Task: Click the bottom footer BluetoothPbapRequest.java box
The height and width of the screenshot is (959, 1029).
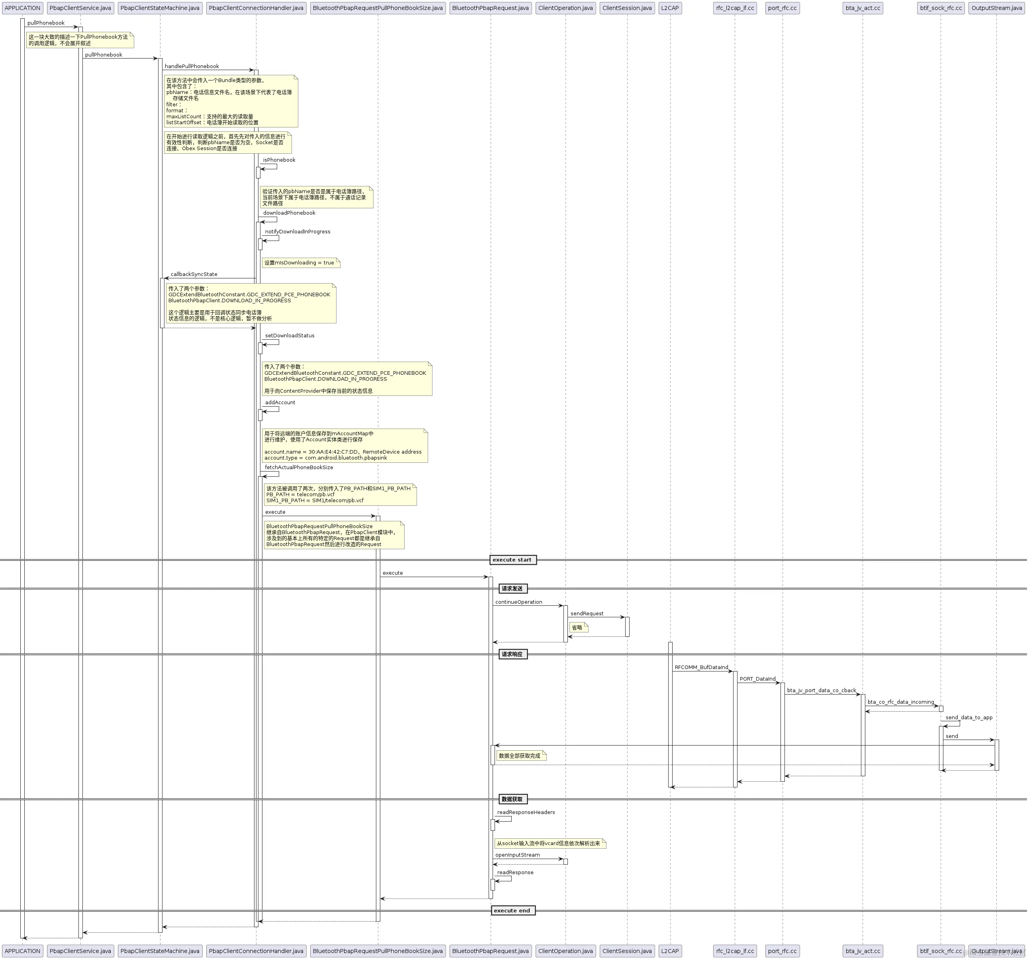Action: click(x=491, y=951)
